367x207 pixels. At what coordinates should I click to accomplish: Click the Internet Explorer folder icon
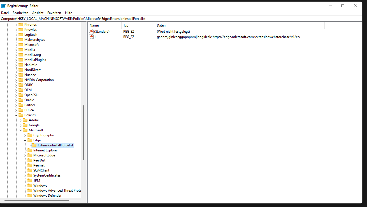coord(30,150)
